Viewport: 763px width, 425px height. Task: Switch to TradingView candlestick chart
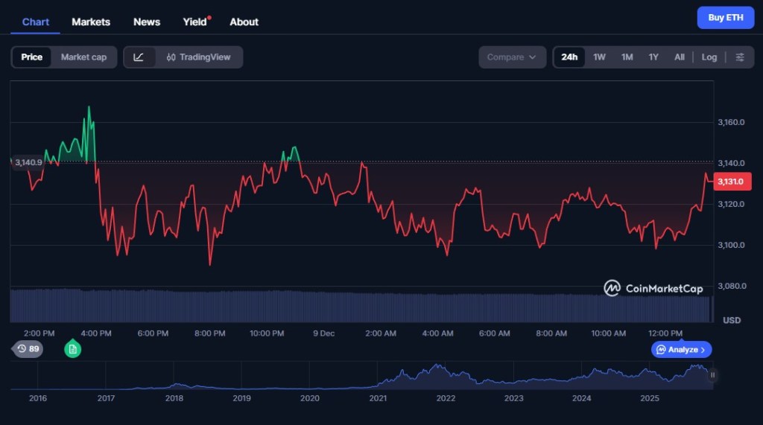pos(199,57)
